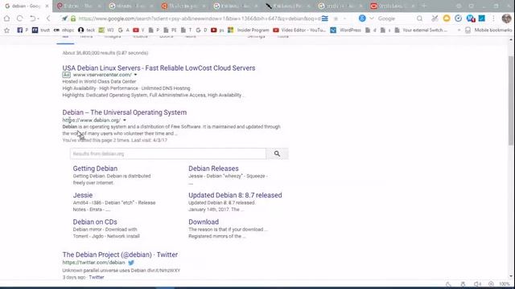The width and height of the screenshot is (515, 289).
Task: Click the rocket speed-mode icon in address bar
Action: (64, 18)
